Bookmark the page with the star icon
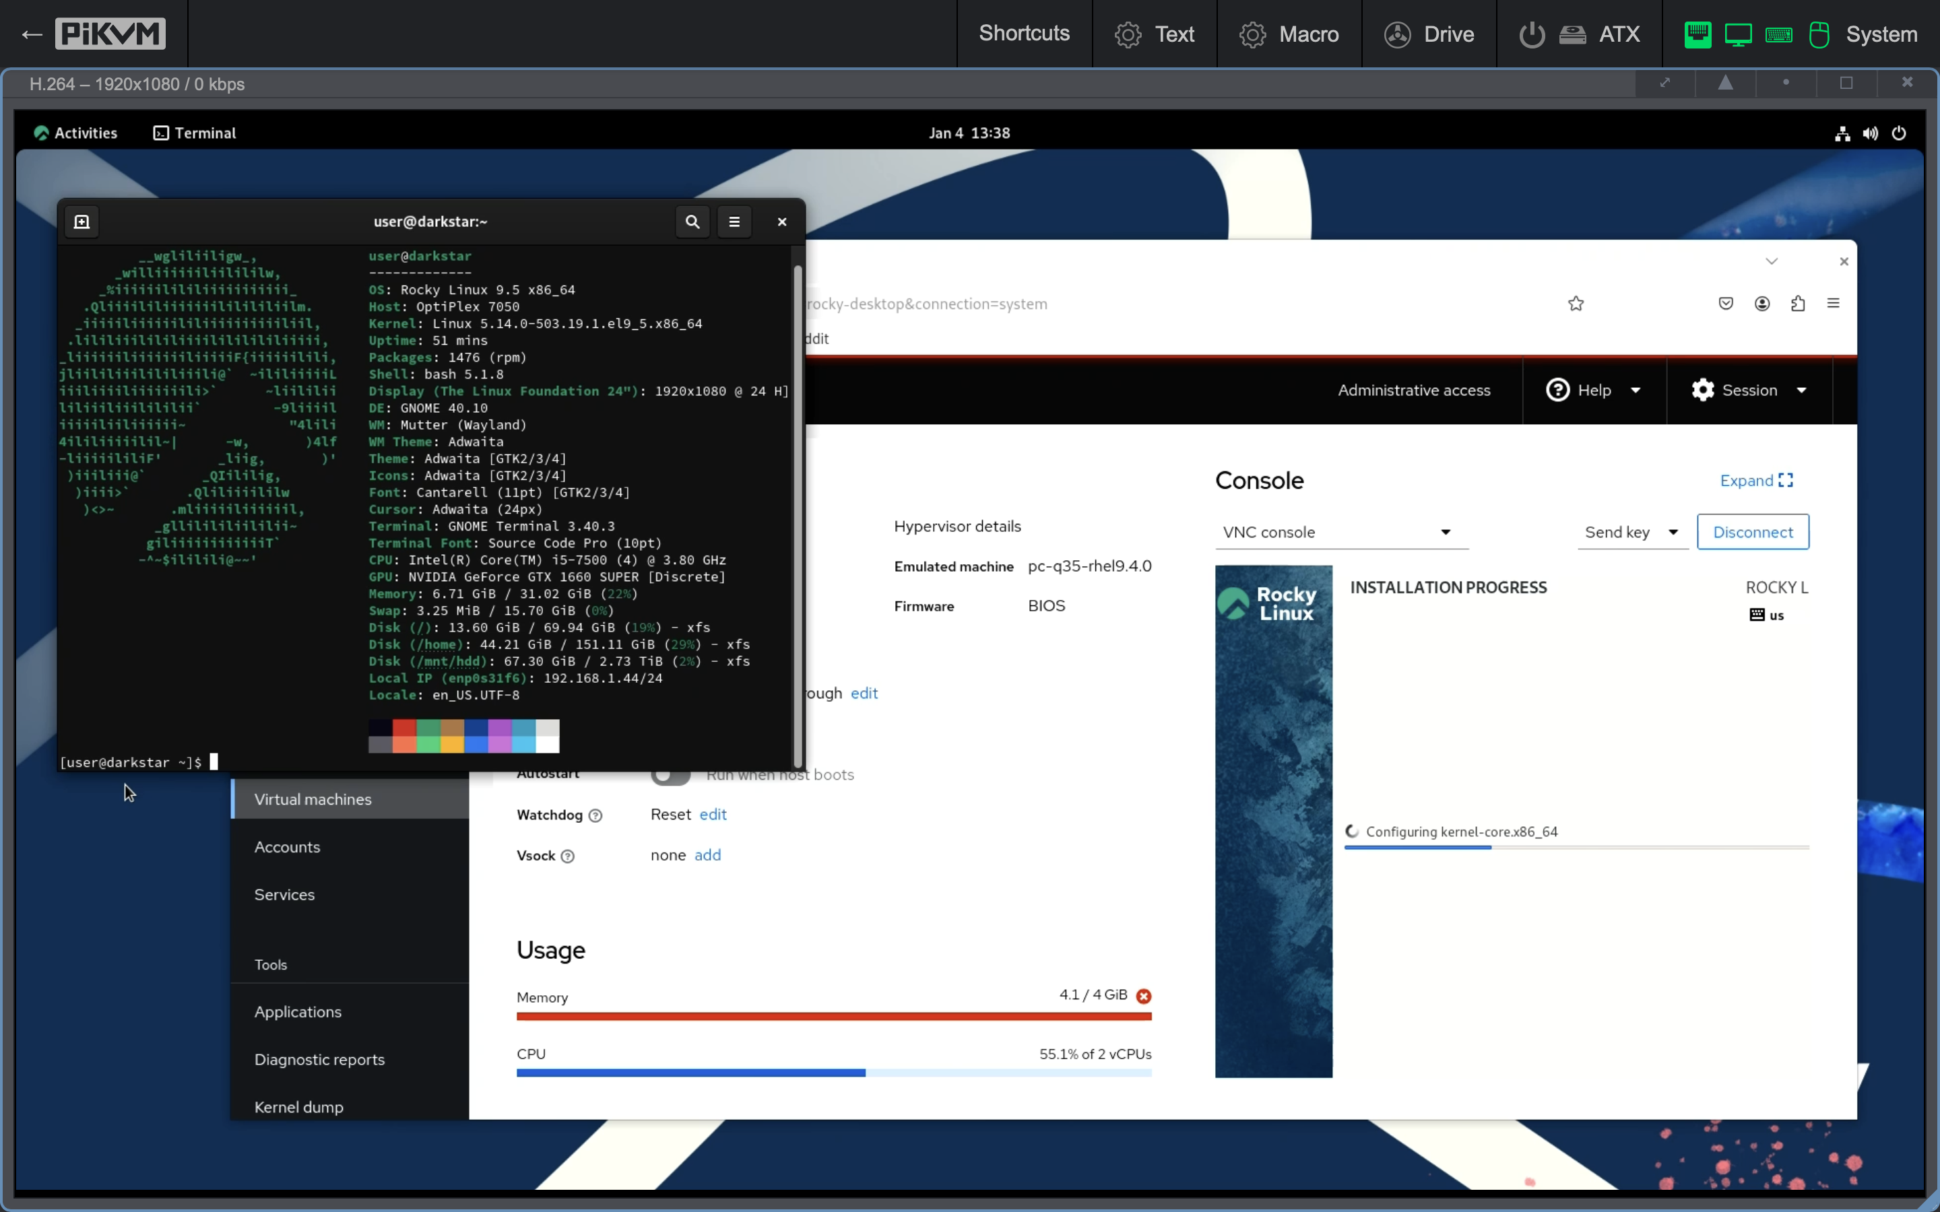This screenshot has width=1940, height=1212. pos(1576,303)
